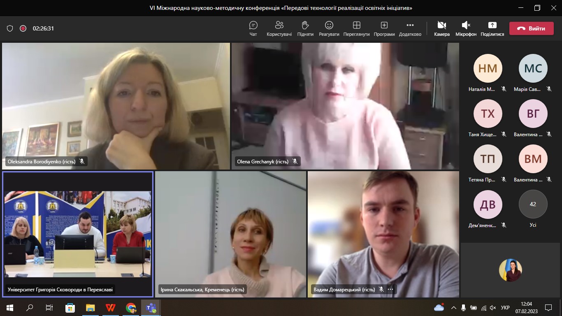Screen dimensions: 562x316
Task: Click the shield security icon
Action: click(10, 28)
